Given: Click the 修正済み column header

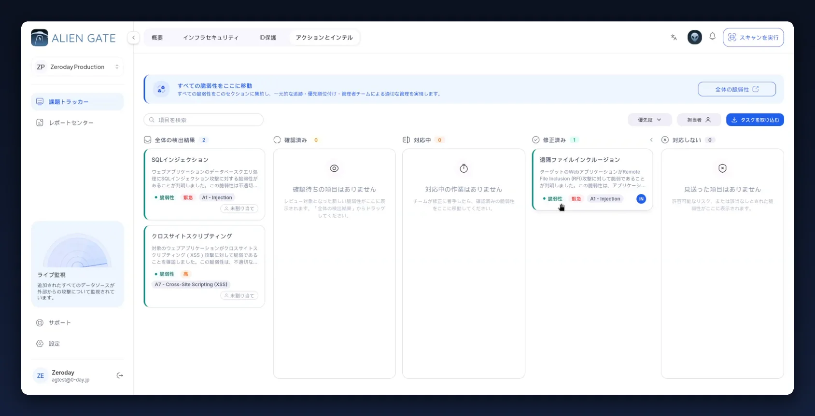Looking at the screenshot, I should pyautogui.click(x=555, y=140).
